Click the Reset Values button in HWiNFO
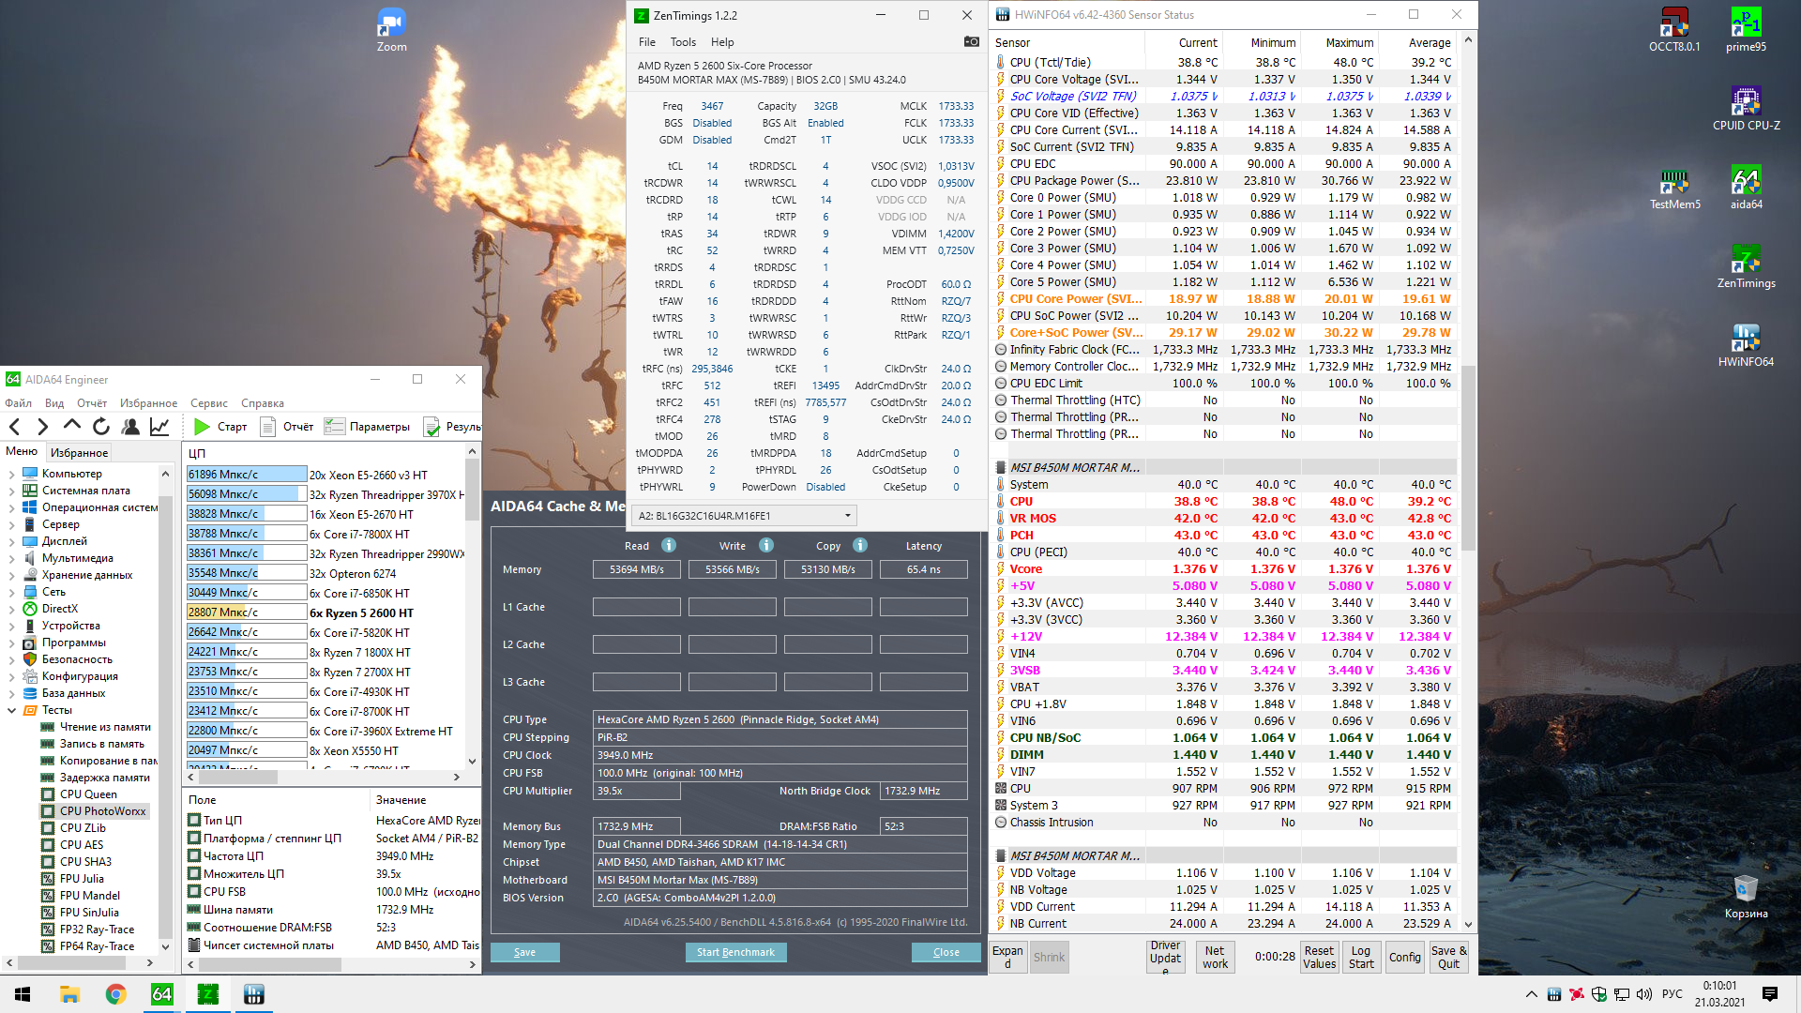The width and height of the screenshot is (1801, 1013). (x=1319, y=957)
